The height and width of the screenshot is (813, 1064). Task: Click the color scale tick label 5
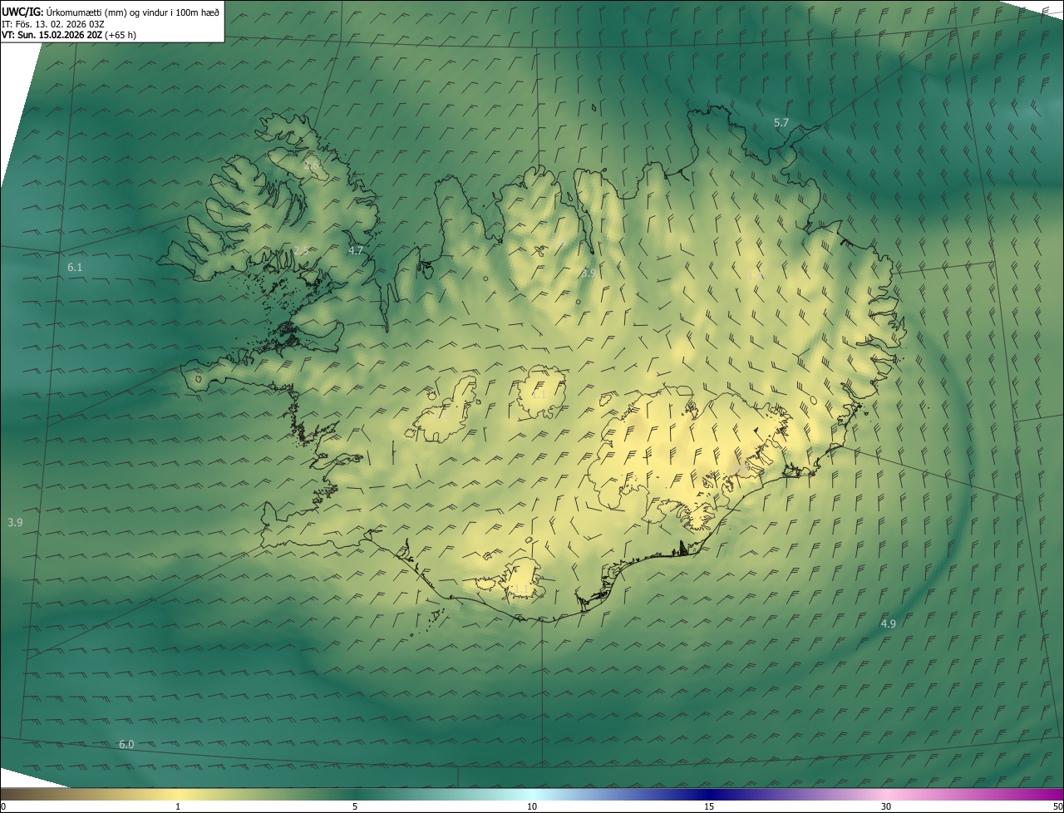355,806
